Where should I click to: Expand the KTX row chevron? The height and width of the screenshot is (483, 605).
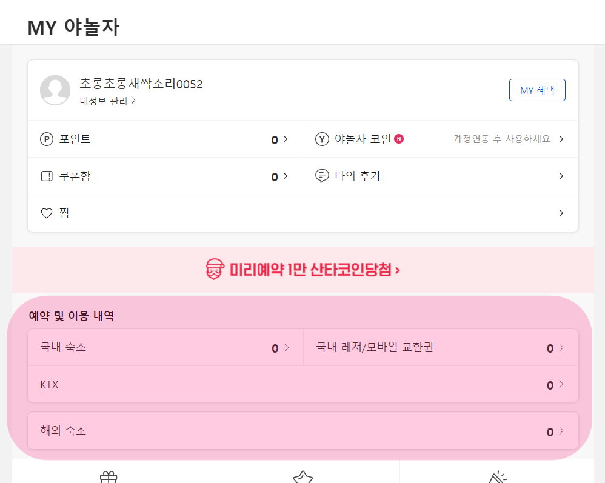tap(561, 384)
